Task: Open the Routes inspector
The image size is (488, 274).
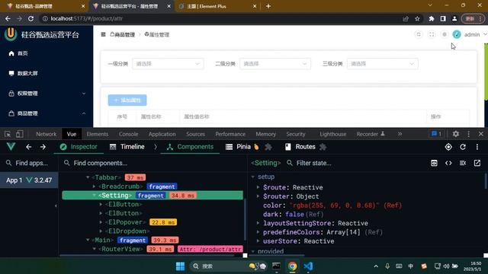Action: pyautogui.click(x=300, y=147)
